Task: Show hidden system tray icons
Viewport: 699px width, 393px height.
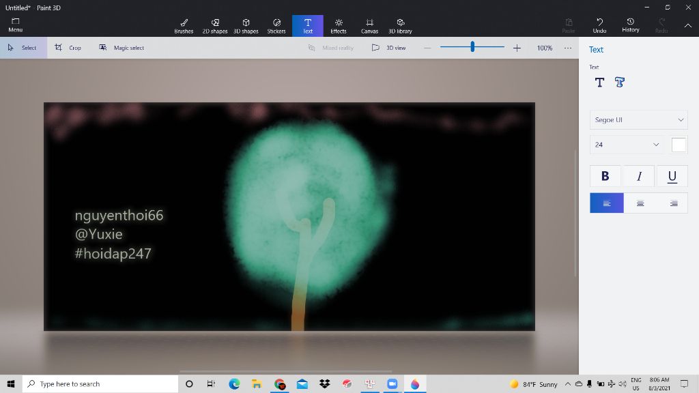Action: 567,383
